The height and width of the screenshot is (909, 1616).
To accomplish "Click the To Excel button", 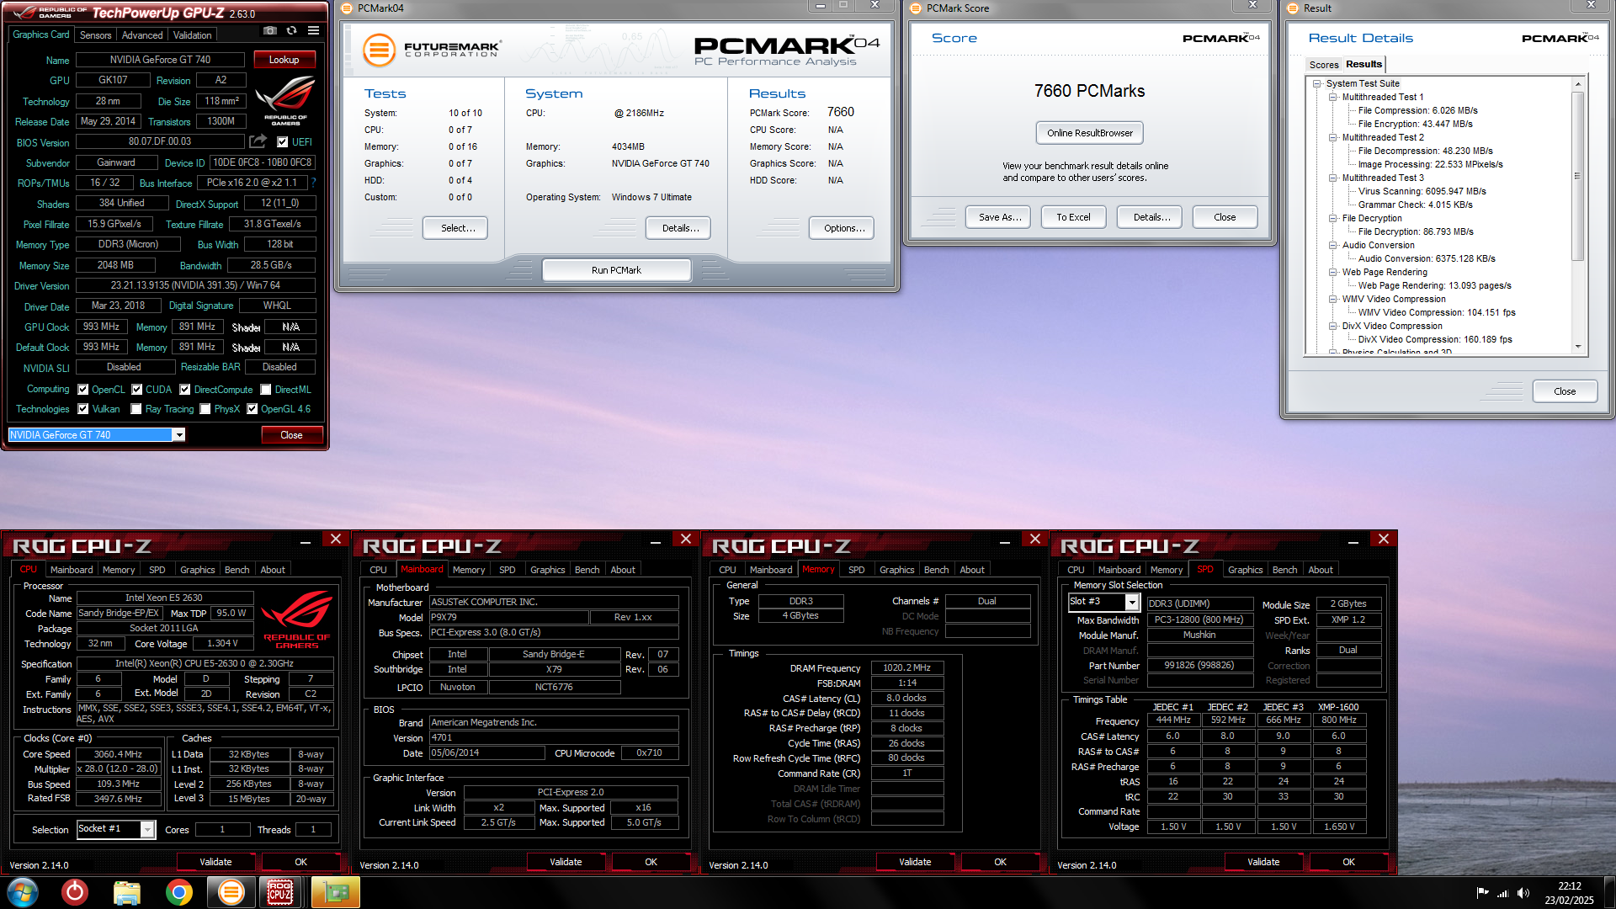I will (x=1073, y=217).
